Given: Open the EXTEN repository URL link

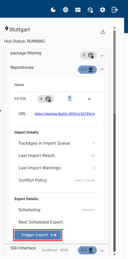Looking at the screenshot, I should (x=65, y=114).
